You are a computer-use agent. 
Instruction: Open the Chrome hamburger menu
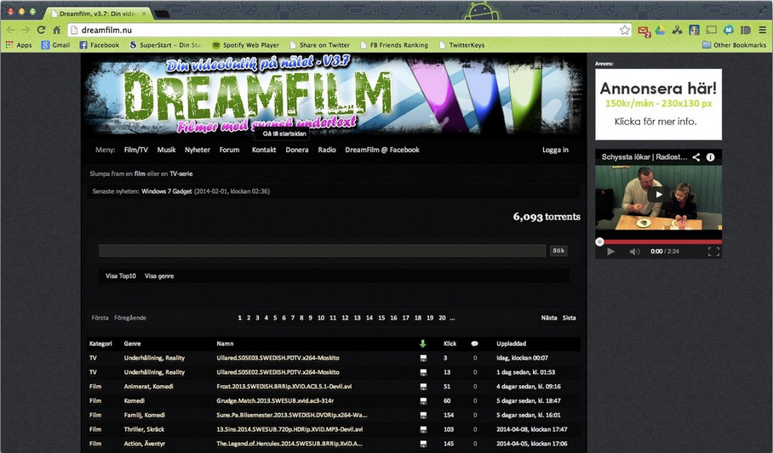(x=763, y=30)
